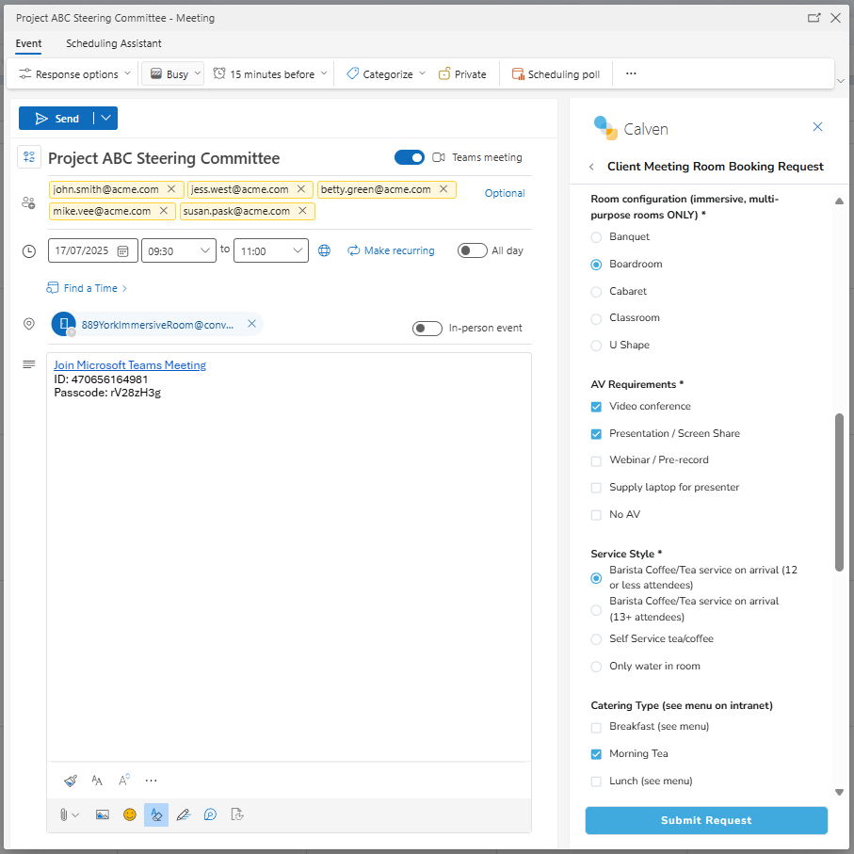Choose U Shape room layout
The width and height of the screenshot is (854, 854).
(x=596, y=346)
